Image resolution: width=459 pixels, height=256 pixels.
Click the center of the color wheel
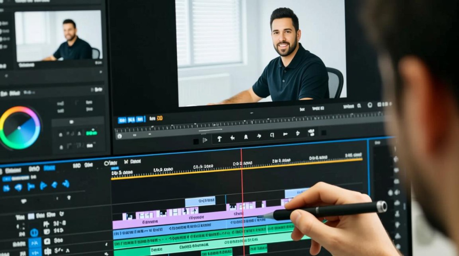(20, 128)
